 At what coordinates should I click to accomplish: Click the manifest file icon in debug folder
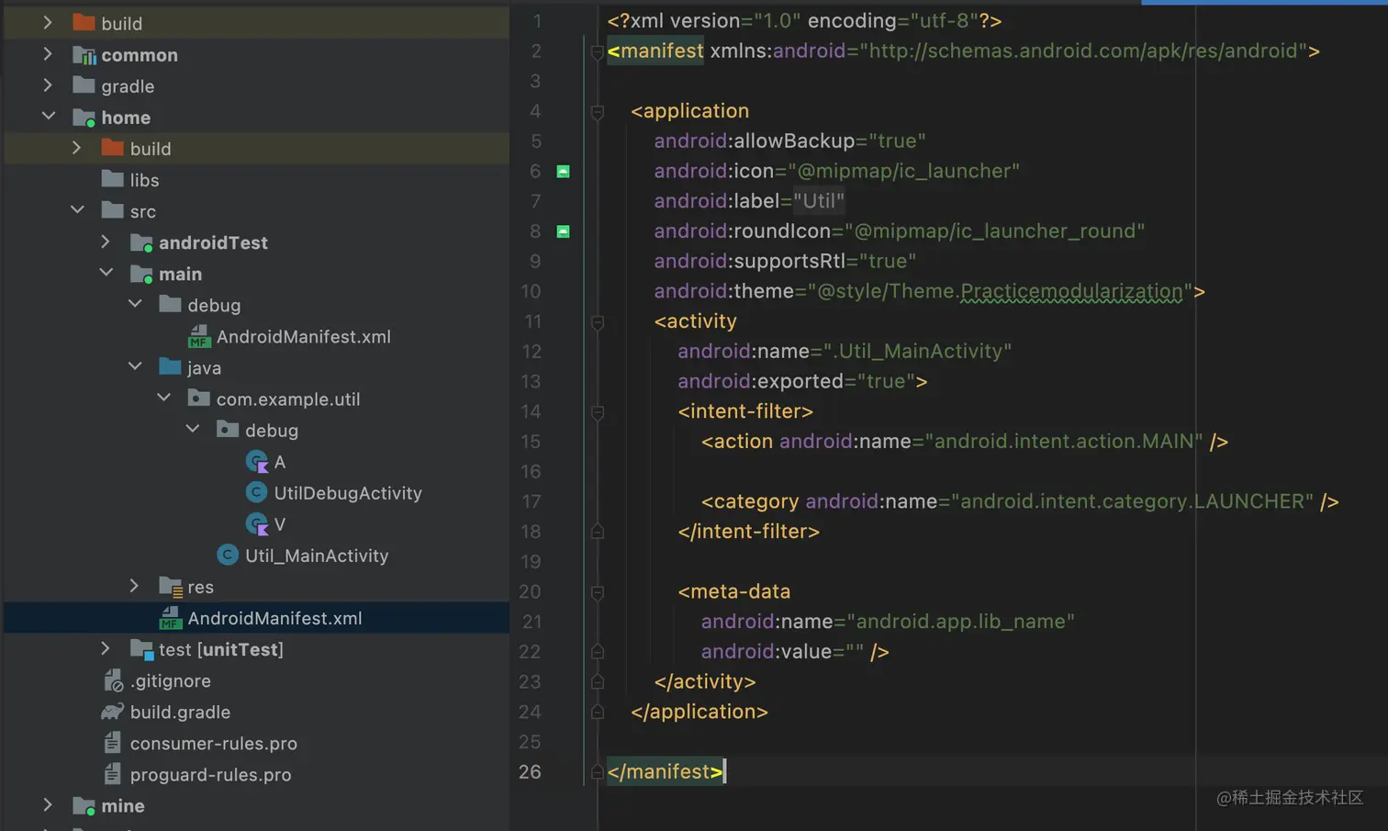199,336
